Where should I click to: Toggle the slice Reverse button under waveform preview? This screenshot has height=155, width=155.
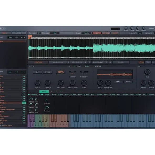coord(128,82)
